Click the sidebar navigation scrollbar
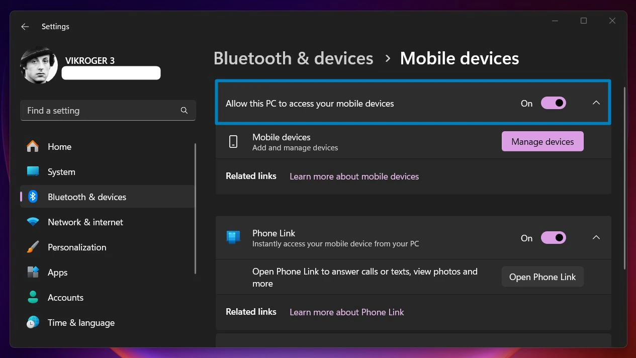This screenshot has height=358, width=636. [x=195, y=209]
